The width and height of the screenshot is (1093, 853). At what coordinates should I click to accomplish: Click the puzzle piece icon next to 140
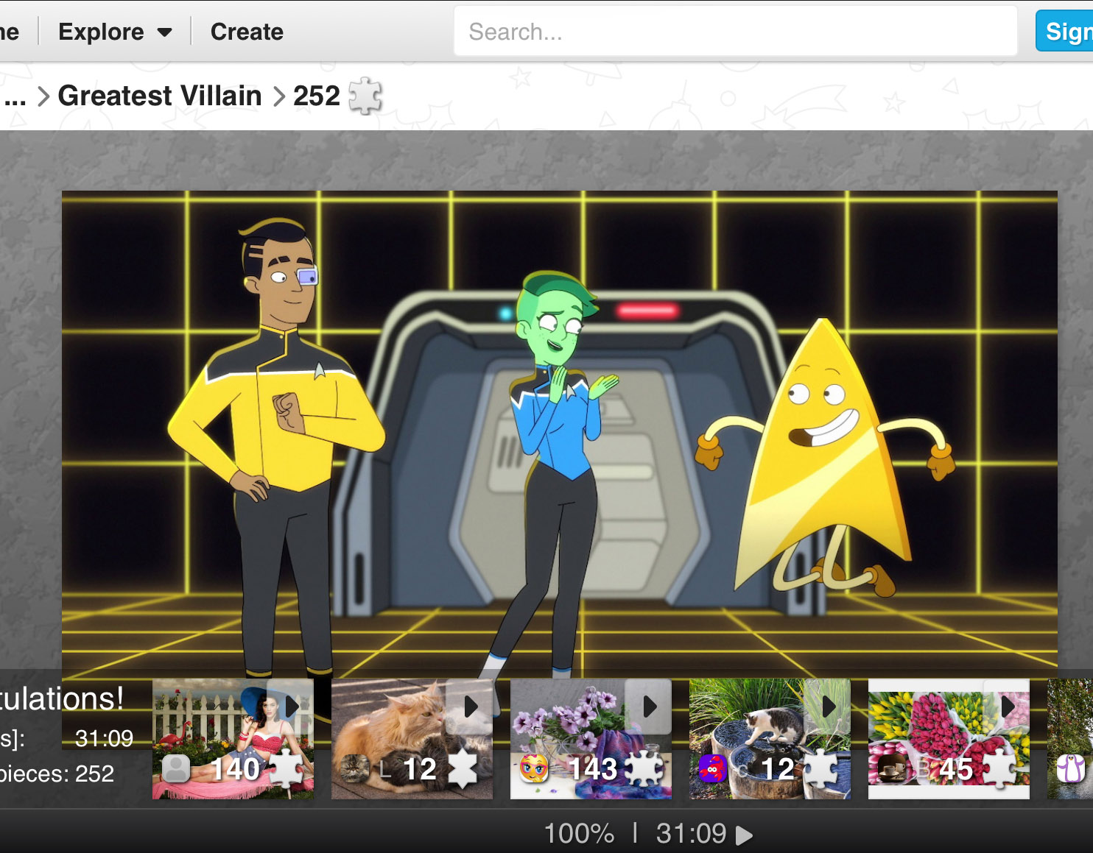pyautogui.click(x=286, y=769)
